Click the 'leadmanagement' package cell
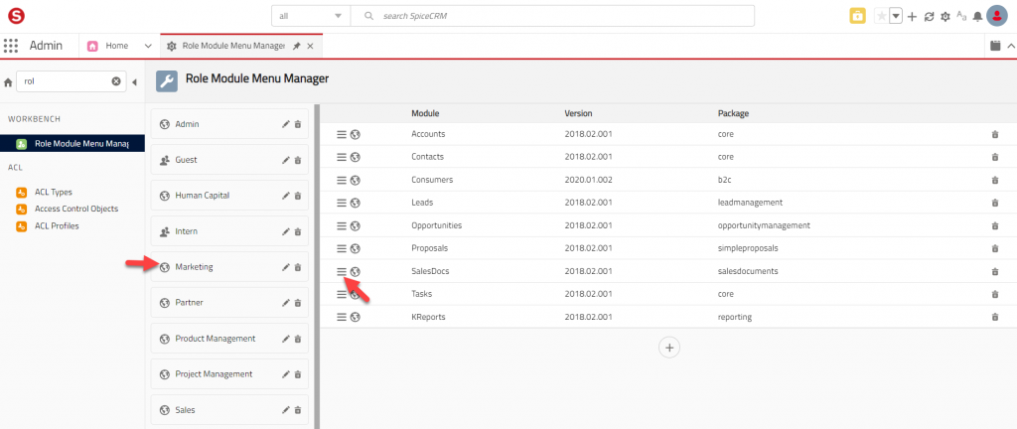The width and height of the screenshot is (1017, 429). click(x=751, y=203)
